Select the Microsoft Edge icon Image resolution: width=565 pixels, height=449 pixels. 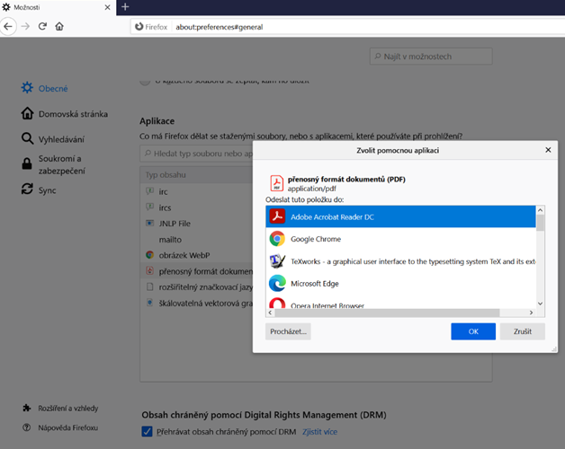click(277, 284)
